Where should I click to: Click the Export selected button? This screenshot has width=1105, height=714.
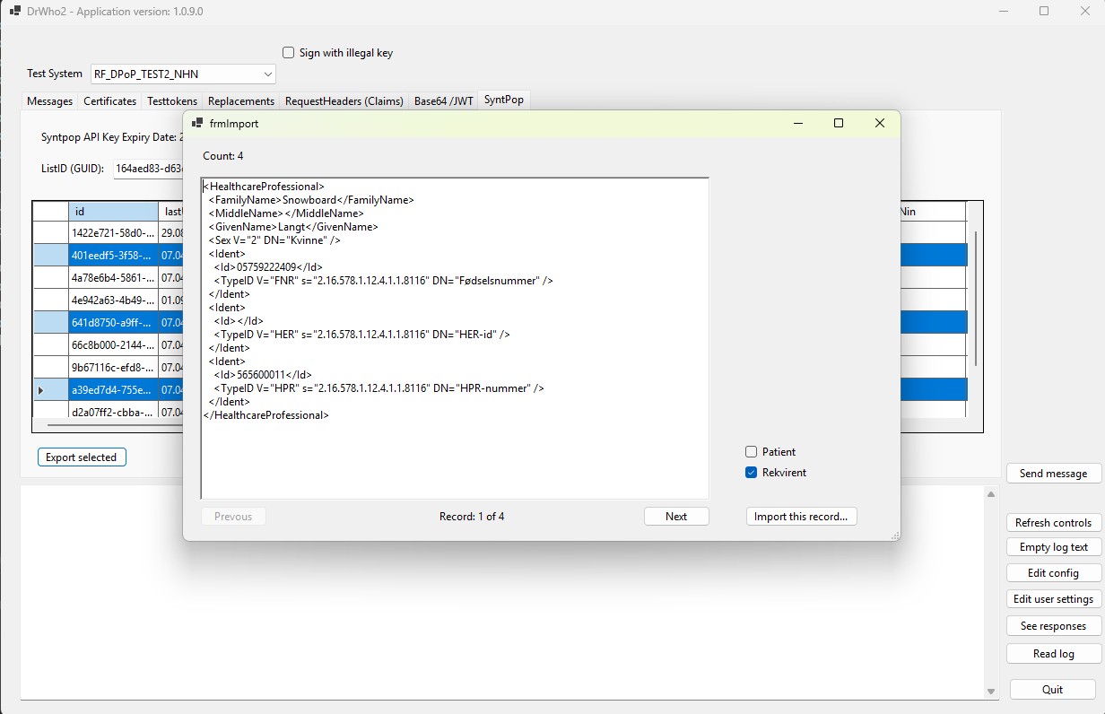point(81,457)
